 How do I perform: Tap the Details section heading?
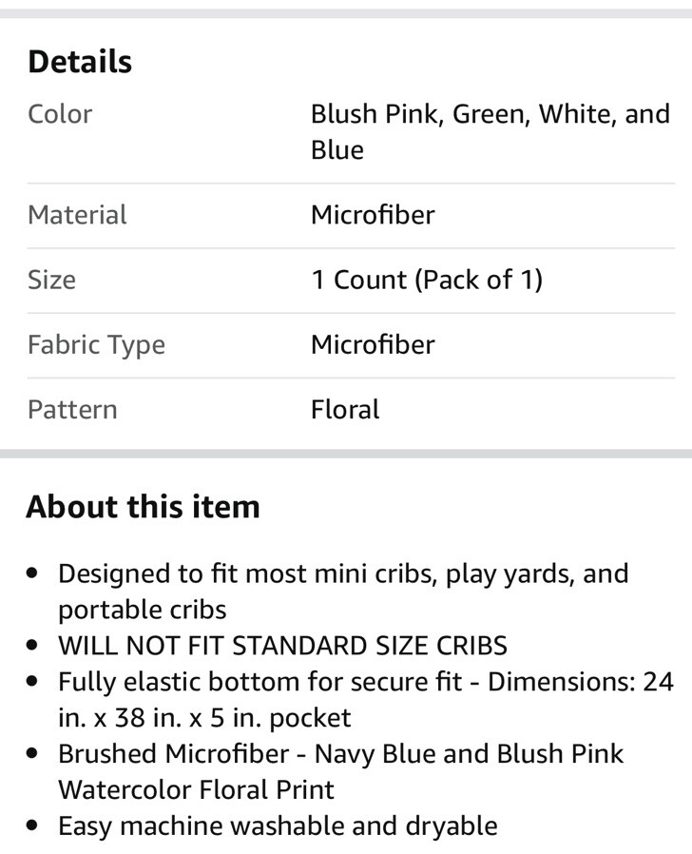[x=80, y=62]
